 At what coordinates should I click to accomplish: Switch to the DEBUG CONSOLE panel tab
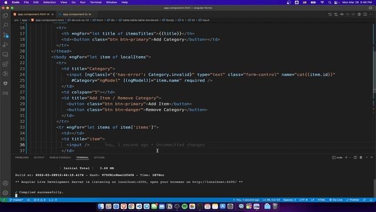tap(60, 157)
